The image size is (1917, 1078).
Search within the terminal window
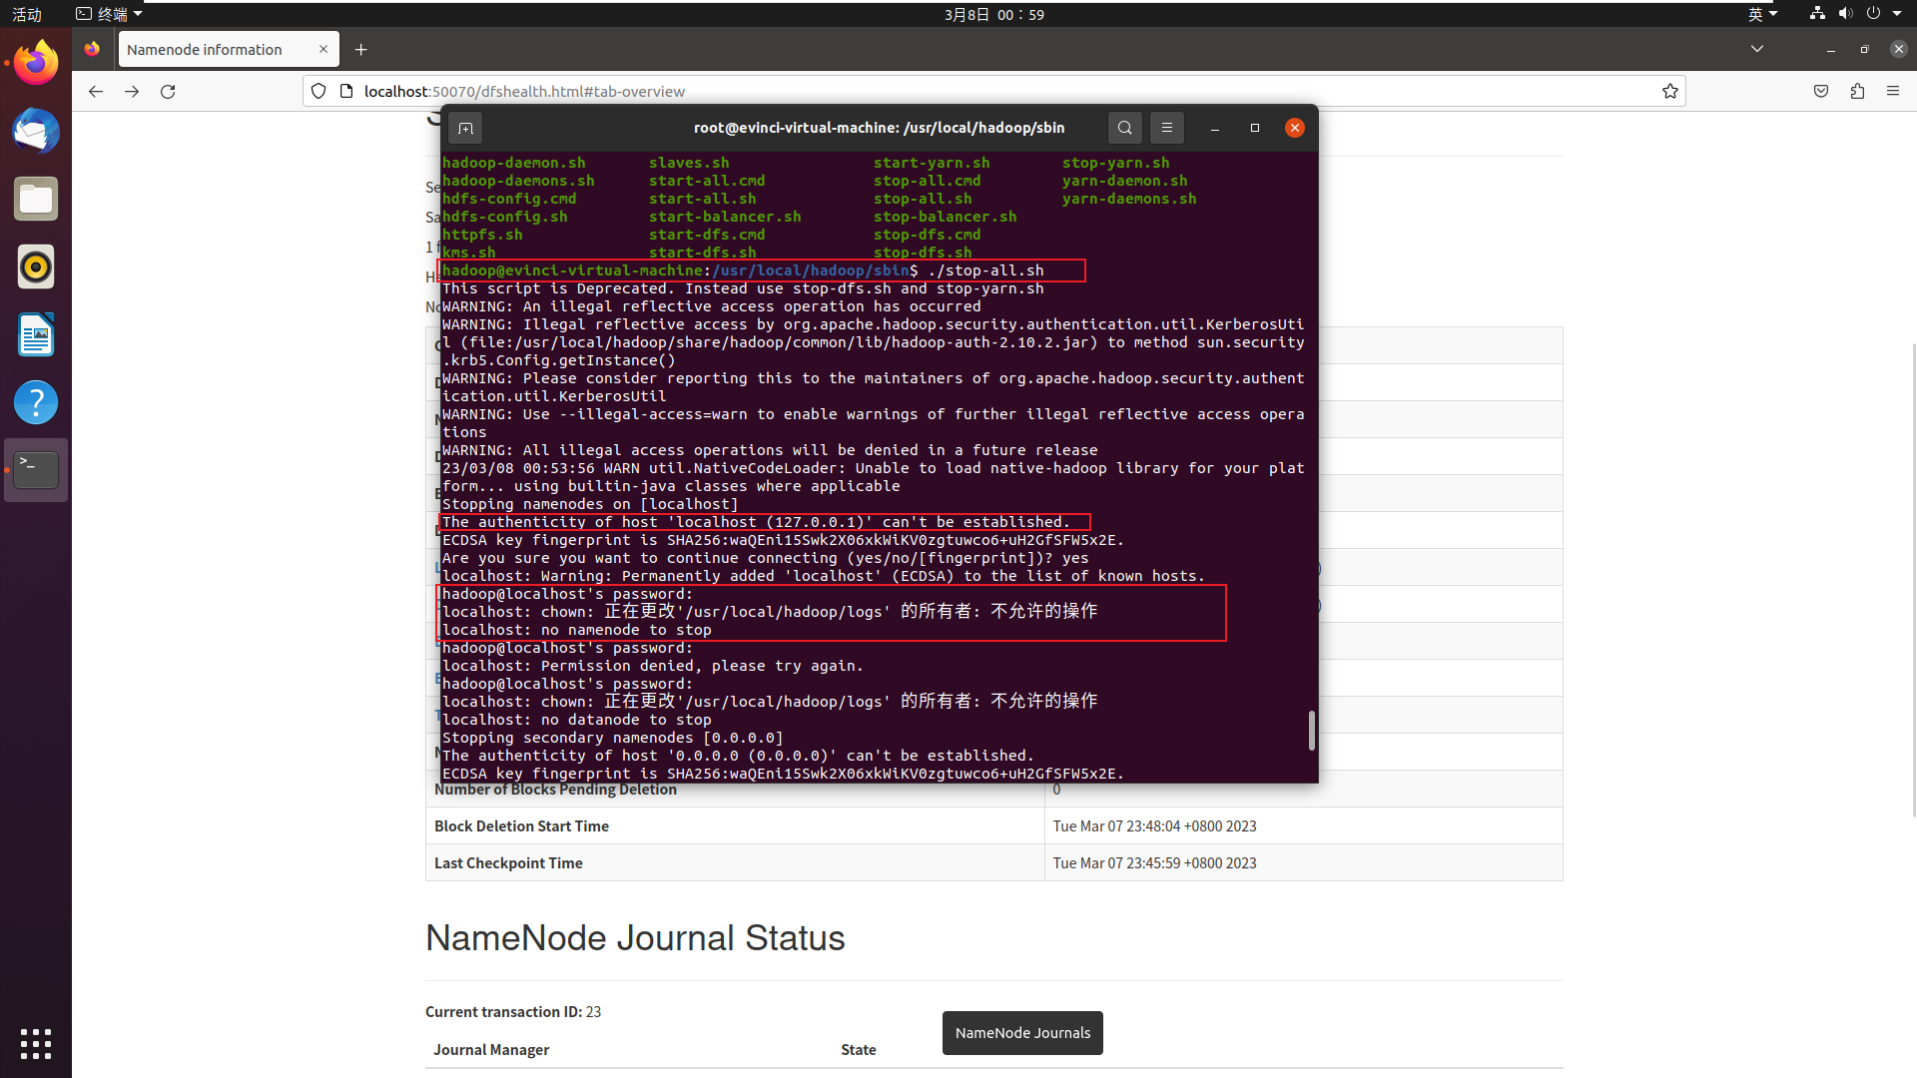[1125, 128]
